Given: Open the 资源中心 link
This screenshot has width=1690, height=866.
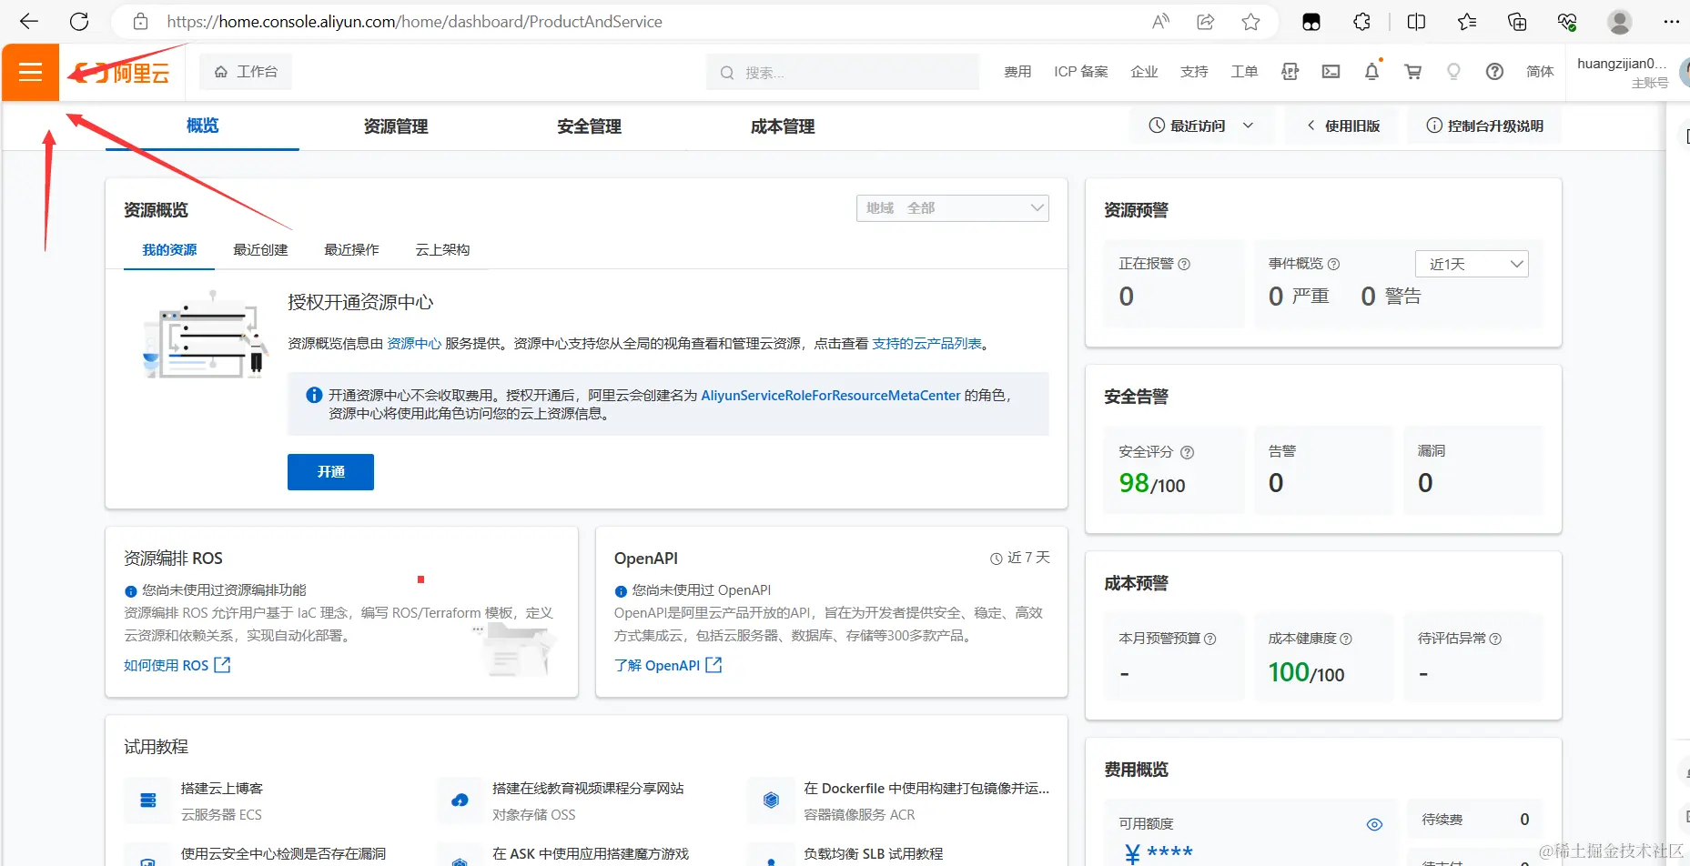Looking at the screenshot, I should [414, 343].
